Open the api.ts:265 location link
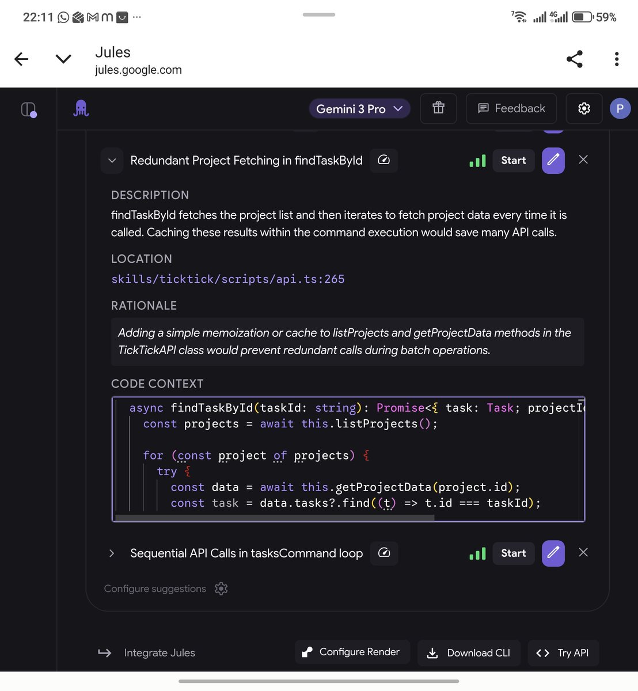This screenshot has width=638, height=691. (x=228, y=279)
